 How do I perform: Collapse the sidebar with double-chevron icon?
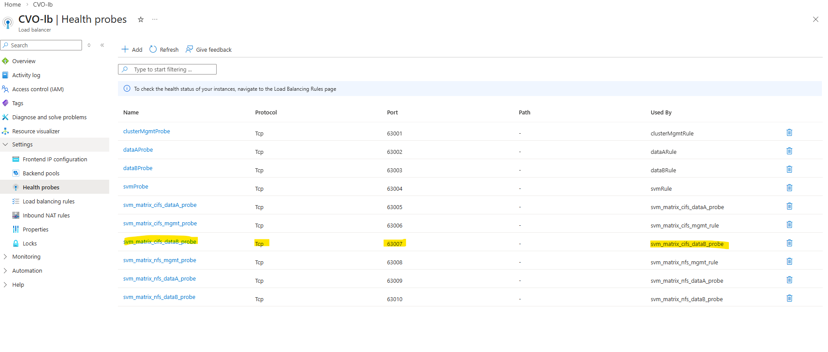[x=102, y=45]
